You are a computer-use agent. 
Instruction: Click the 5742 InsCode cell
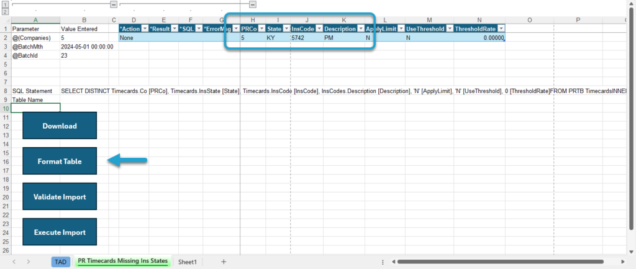[307, 38]
